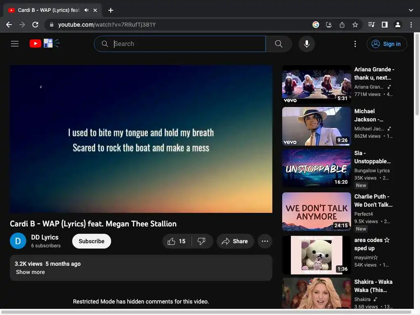
Task: Expand the tab search chevron
Action: 411,10
